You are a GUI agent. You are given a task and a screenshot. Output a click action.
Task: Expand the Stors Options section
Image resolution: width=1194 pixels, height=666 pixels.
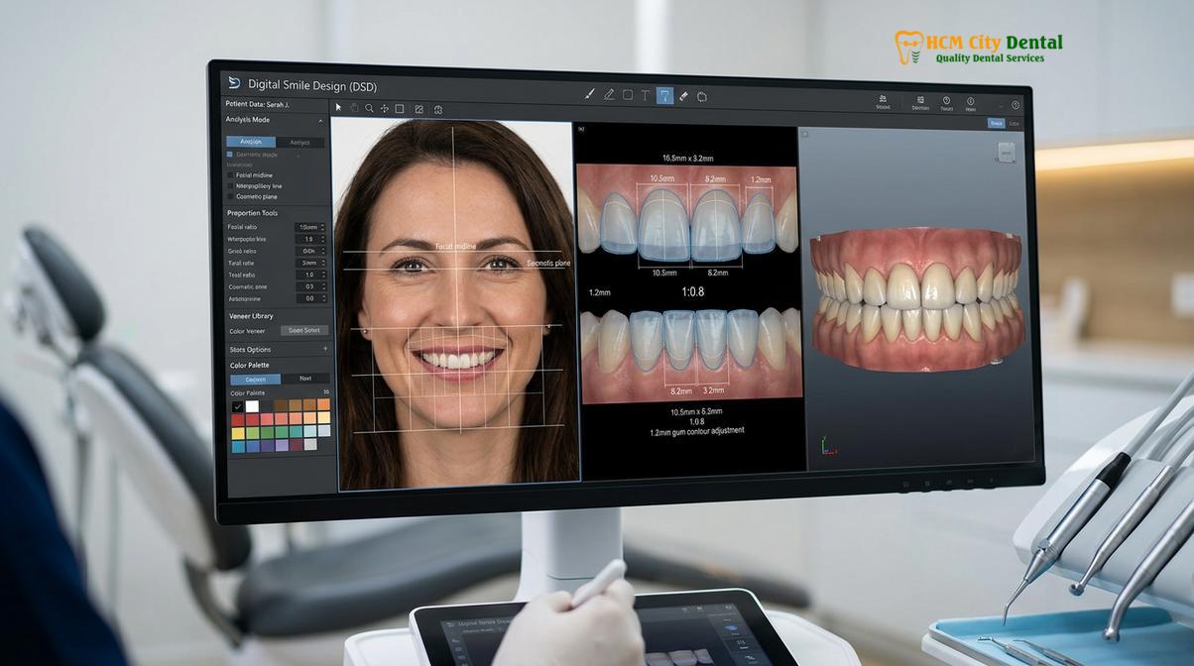click(x=325, y=349)
